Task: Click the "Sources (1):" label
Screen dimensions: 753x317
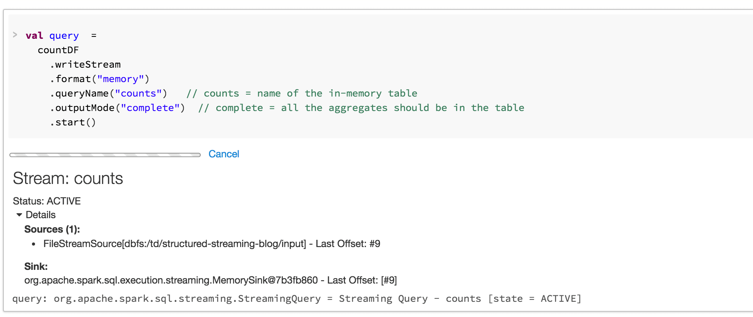Action: pos(52,229)
